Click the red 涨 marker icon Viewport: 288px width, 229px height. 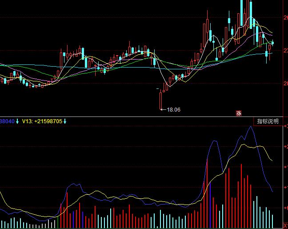click(239, 113)
